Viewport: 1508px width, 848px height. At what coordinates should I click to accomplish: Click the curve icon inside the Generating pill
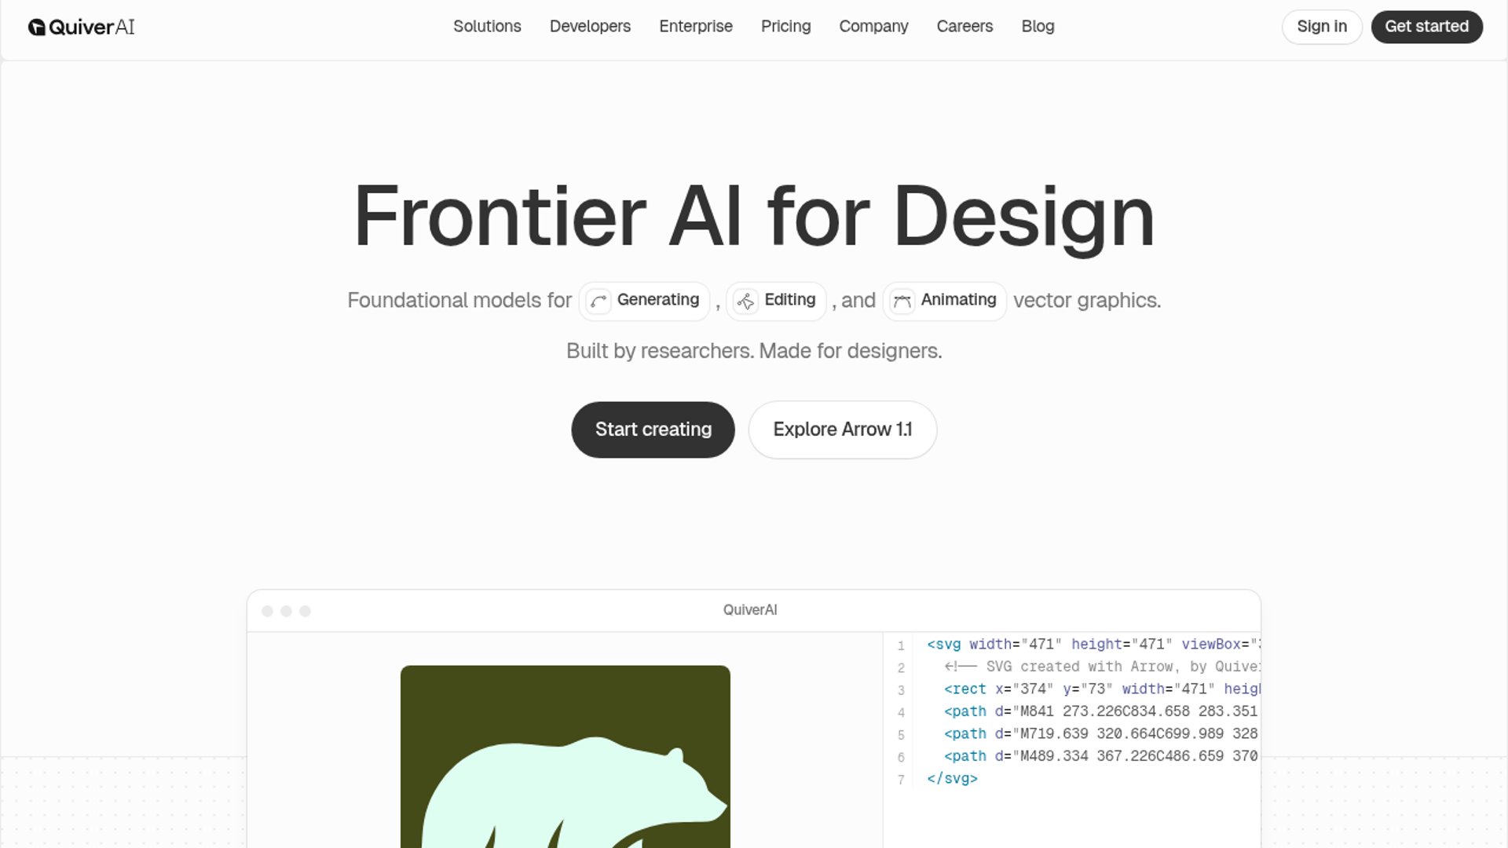coord(598,301)
